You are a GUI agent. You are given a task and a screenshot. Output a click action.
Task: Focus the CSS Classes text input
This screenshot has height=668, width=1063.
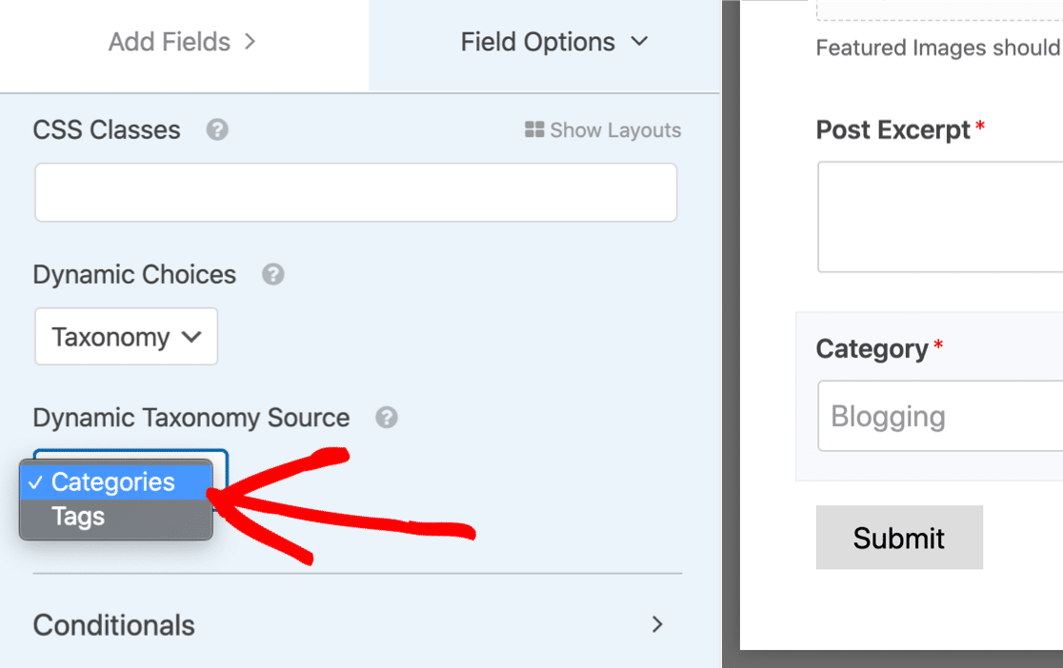coord(356,192)
